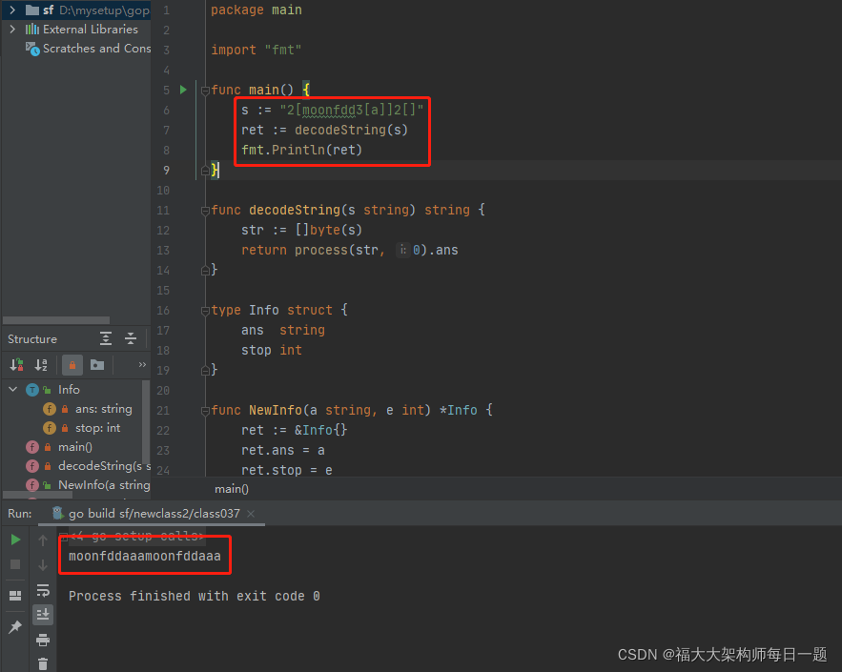Click Collapse All in Structure panel
This screenshot has width=842, height=672.
tap(131, 338)
